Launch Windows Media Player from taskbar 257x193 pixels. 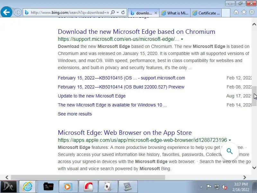tap(68, 187)
